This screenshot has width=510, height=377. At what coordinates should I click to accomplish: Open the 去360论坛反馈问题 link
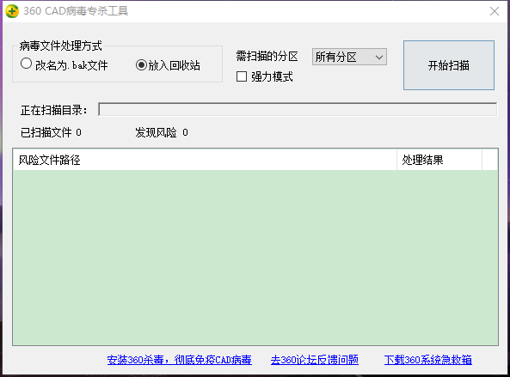[x=315, y=360]
